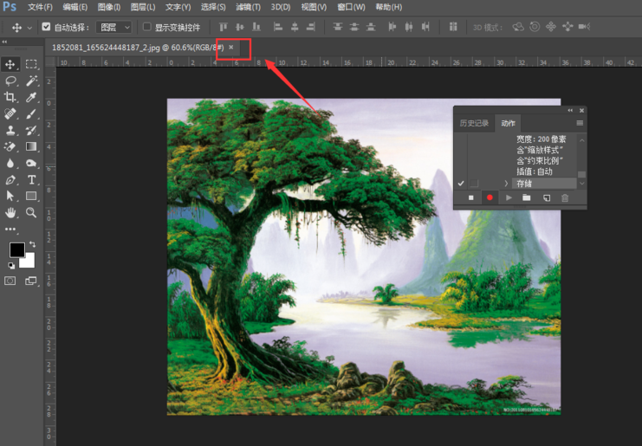Select the Horizontal Type tool
The image size is (642, 446).
(31, 179)
